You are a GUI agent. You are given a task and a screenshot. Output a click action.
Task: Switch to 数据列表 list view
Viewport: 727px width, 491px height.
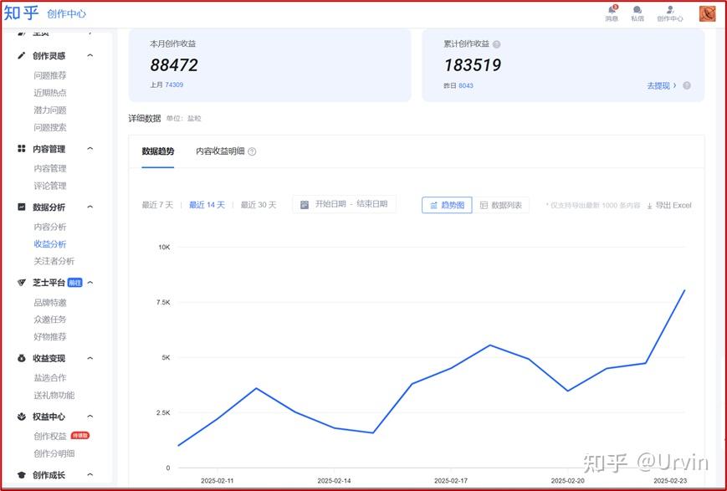501,205
